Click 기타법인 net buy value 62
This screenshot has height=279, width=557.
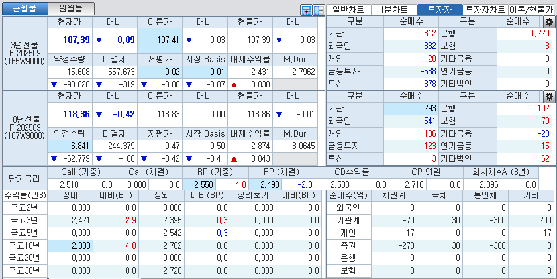pyautogui.click(x=546, y=158)
